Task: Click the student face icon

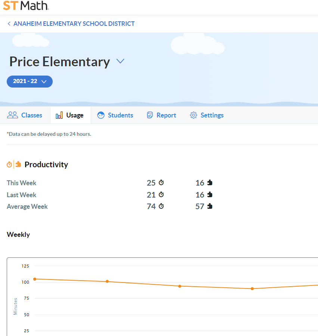Action: 101,115
